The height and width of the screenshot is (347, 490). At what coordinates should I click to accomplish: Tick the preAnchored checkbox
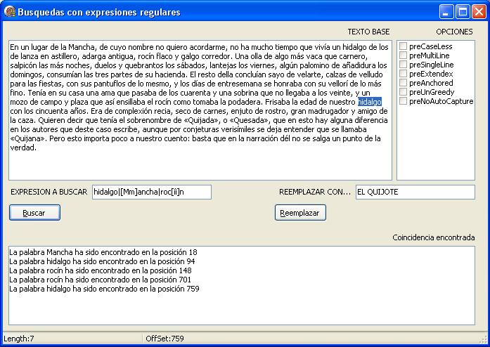pyautogui.click(x=404, y=83)
